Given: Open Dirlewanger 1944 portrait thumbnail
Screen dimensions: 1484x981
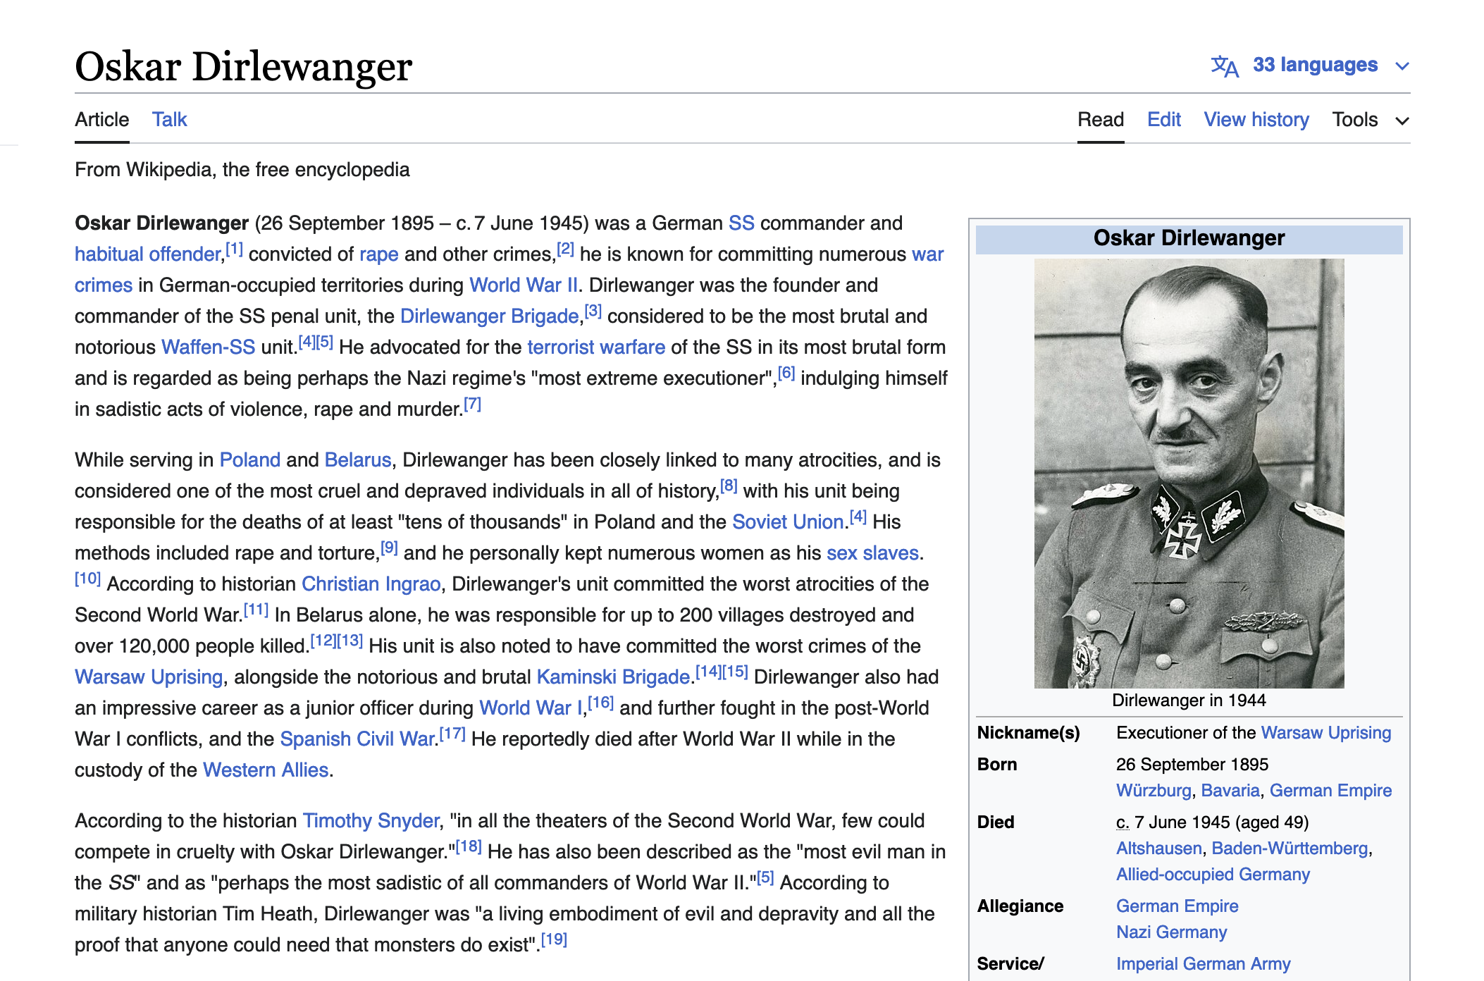Looking at the screenshot, I should (x=1189, y=473).
